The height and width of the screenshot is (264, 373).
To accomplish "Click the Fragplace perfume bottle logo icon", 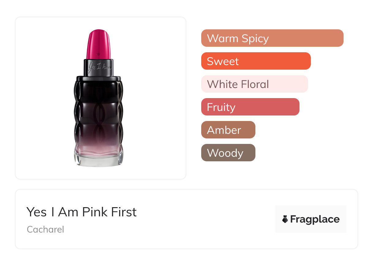I will click(x=285, y=219).
